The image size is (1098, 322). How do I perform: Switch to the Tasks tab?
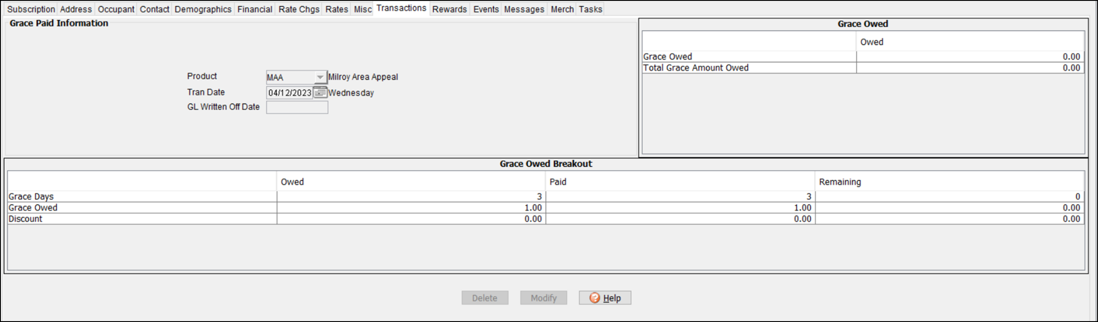(x=590, y=9)
